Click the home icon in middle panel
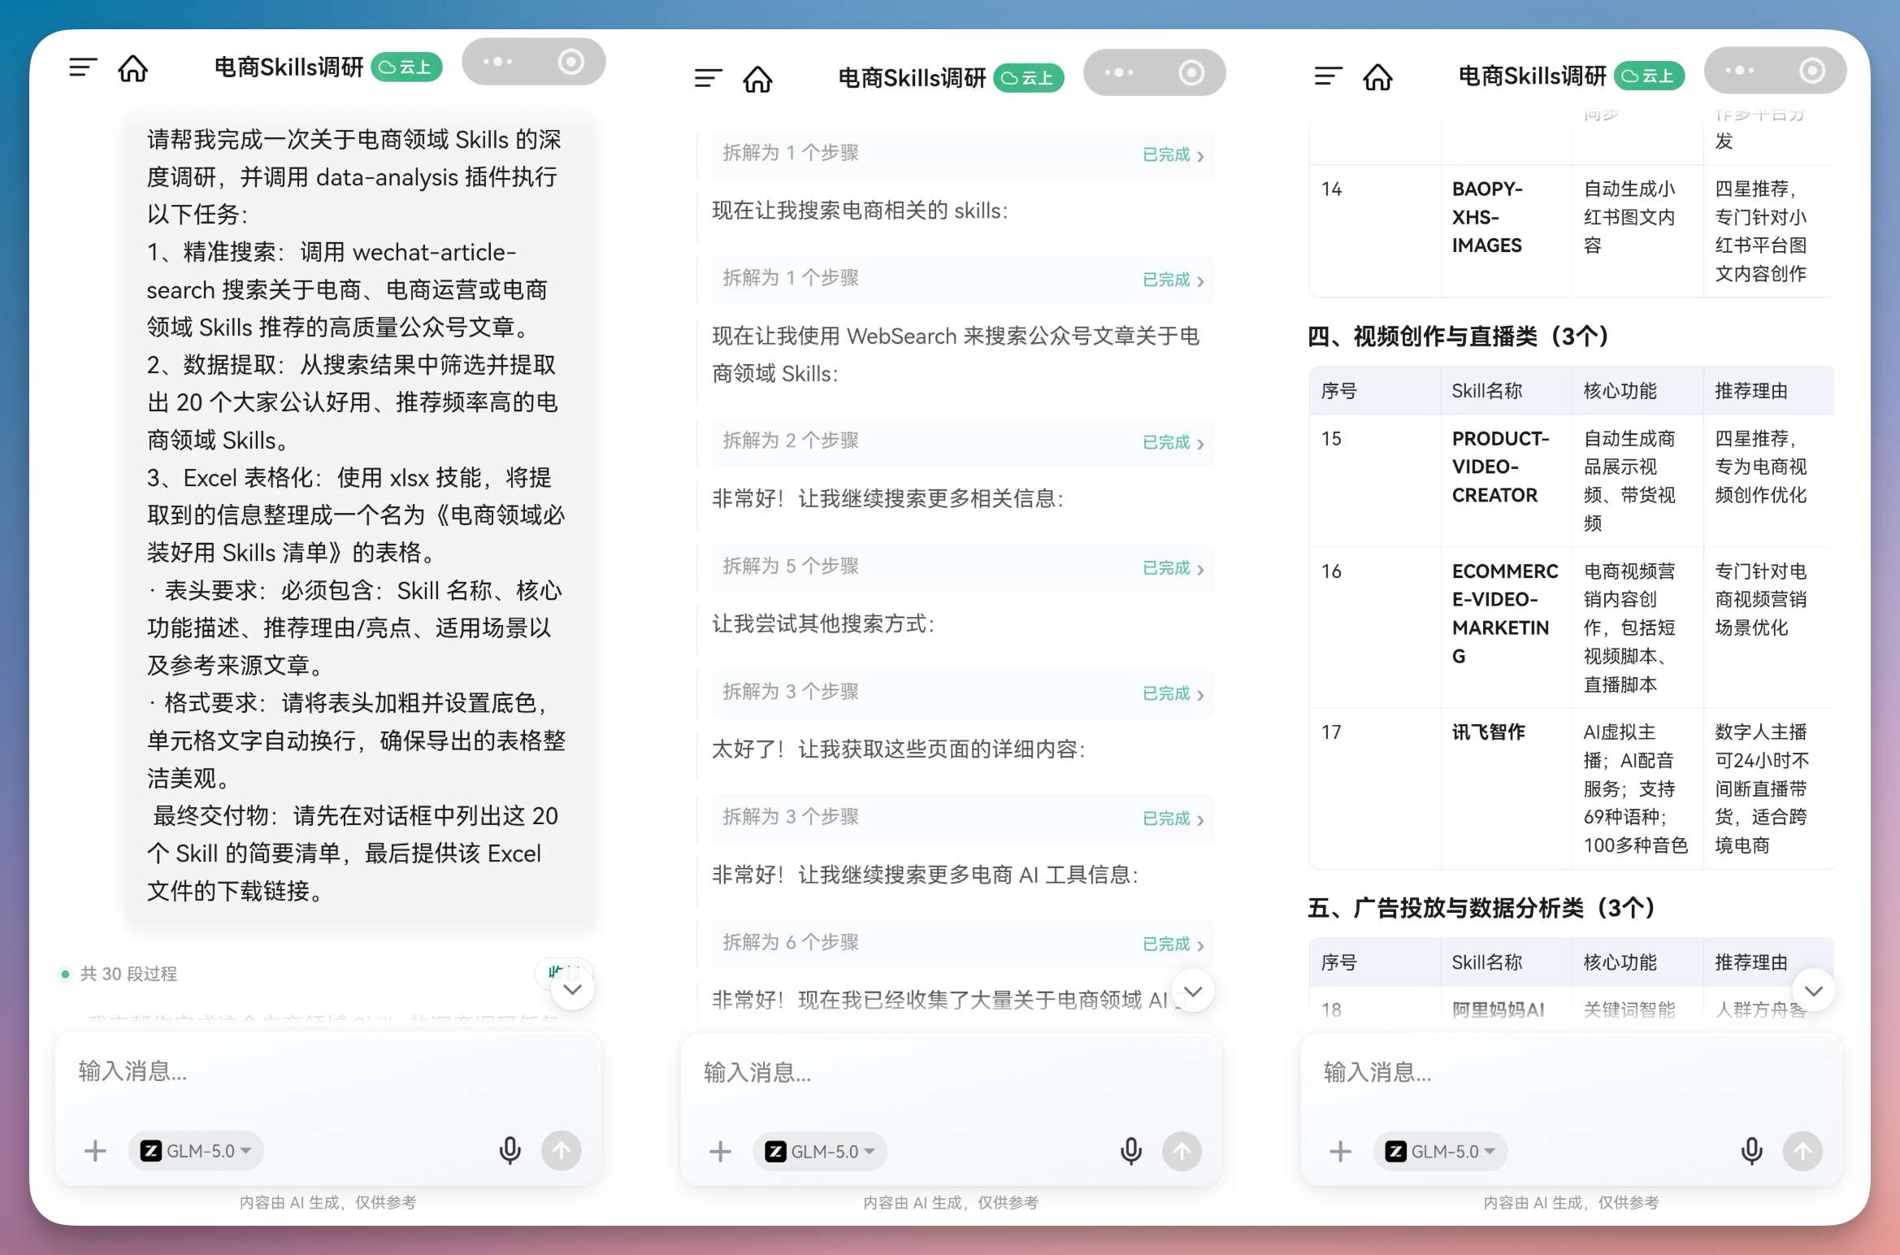 pyautogui.click(x=757, y=79)
